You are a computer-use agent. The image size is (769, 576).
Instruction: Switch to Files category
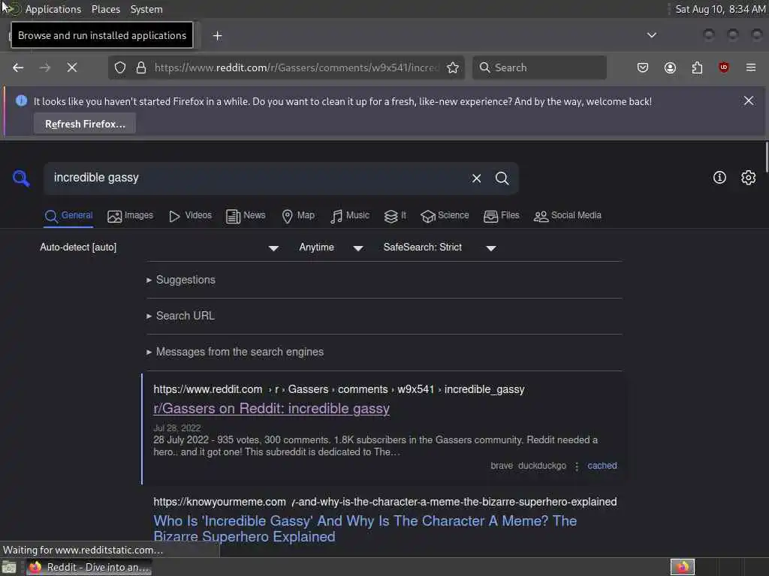pyautogui.click(x=501, y=215)
